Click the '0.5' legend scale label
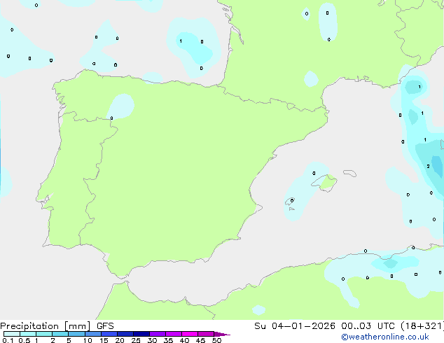 (x=24, y=340)
